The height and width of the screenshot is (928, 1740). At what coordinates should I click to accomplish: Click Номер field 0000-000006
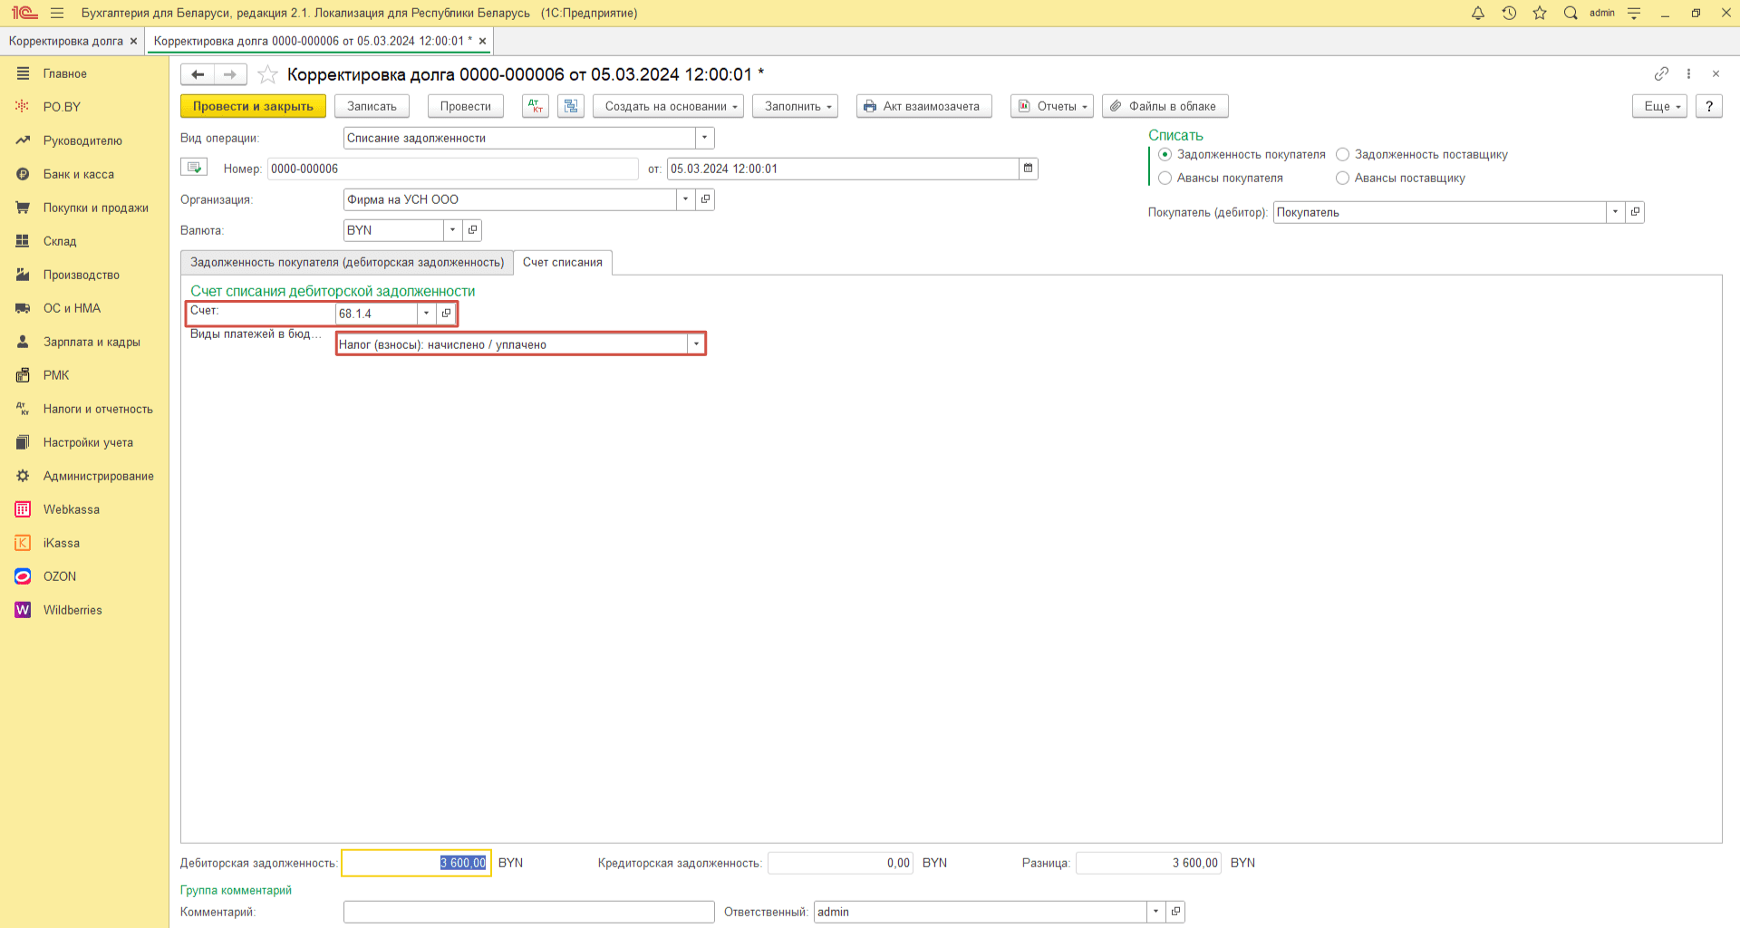point(453,169)
